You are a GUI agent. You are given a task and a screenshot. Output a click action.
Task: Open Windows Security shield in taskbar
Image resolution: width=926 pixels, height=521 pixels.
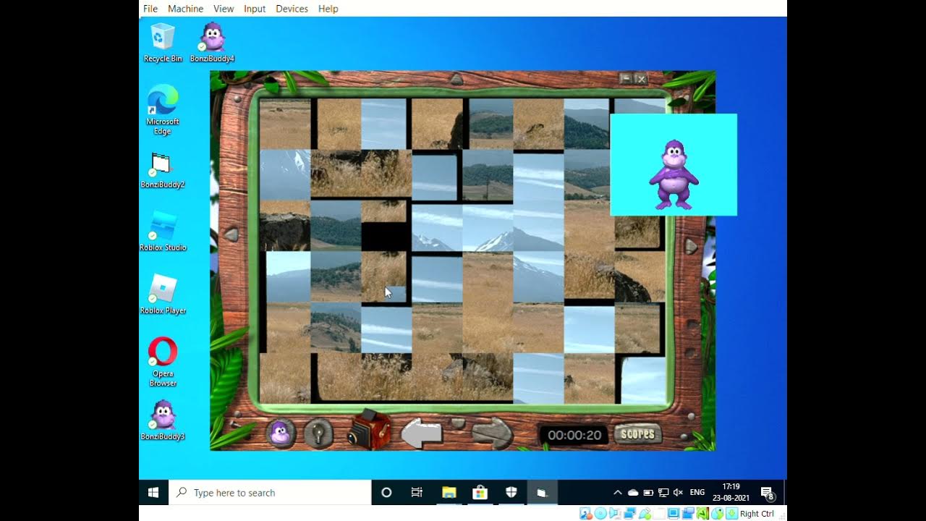(511, 492)
